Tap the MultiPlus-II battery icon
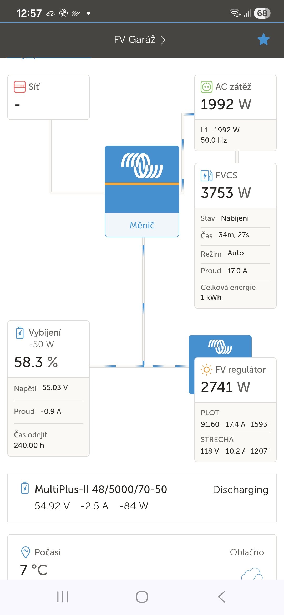 click(x=25, y=488)
